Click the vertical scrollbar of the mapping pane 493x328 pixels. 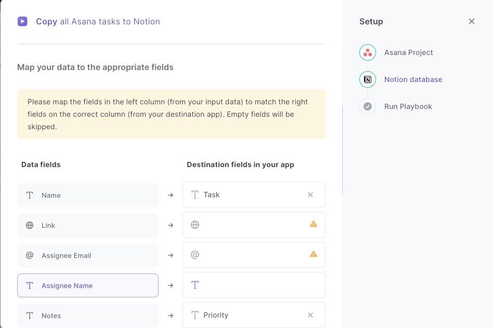coord(342,149)
